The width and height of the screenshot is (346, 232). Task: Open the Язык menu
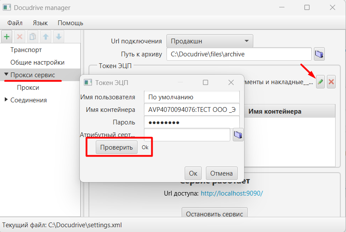click(x=40, y=23)
